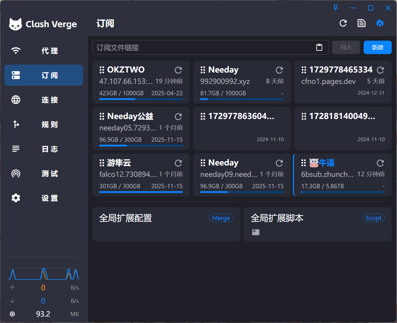Pin the window with the pushpin icon
The image size is (397, 323).
[336, 8]
